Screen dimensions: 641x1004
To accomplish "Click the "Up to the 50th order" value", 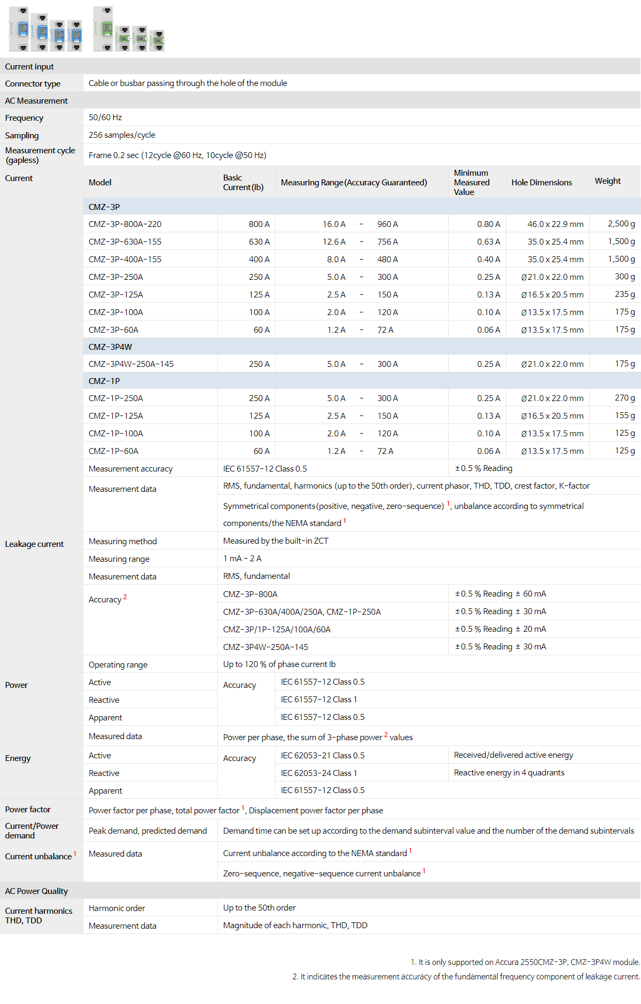I will 259,908.
